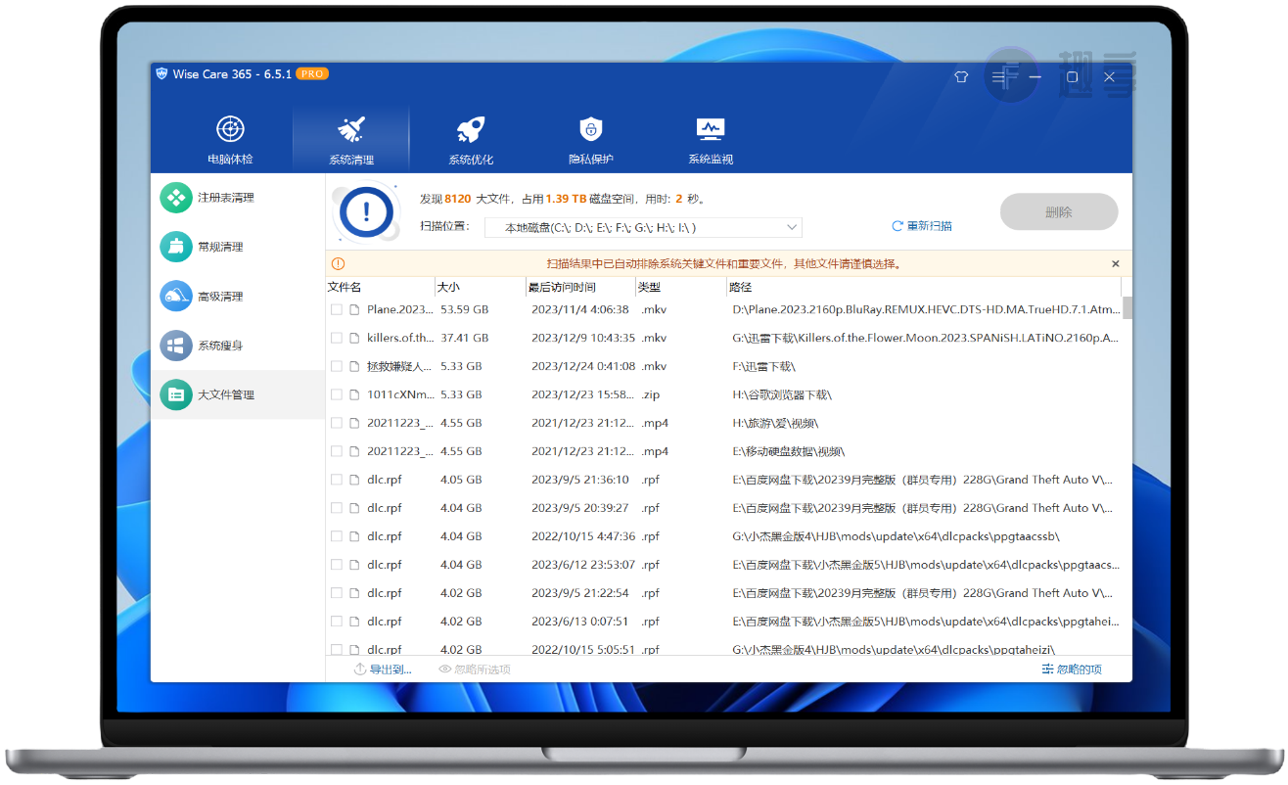Sort by the 最后访问时间 column header

pos(580,287)
